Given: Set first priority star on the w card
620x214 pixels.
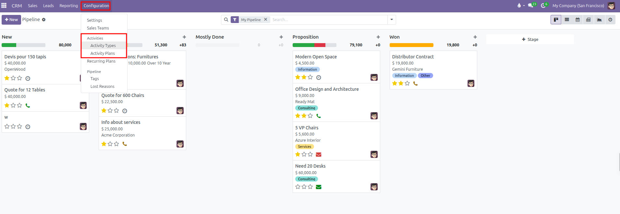Looking at the screenshot, I should click(x=7, y=126).
